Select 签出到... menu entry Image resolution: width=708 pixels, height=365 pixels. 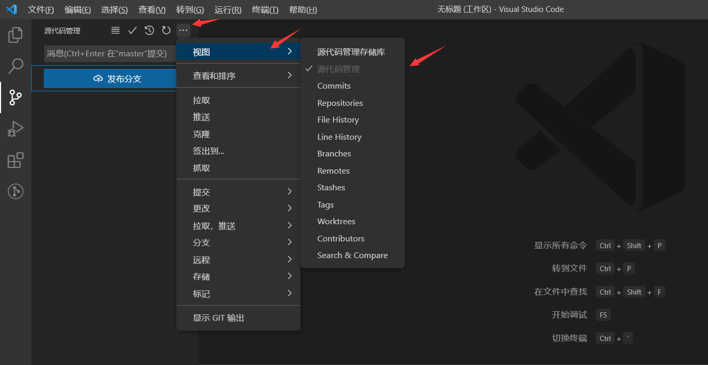tap(238, 151)
